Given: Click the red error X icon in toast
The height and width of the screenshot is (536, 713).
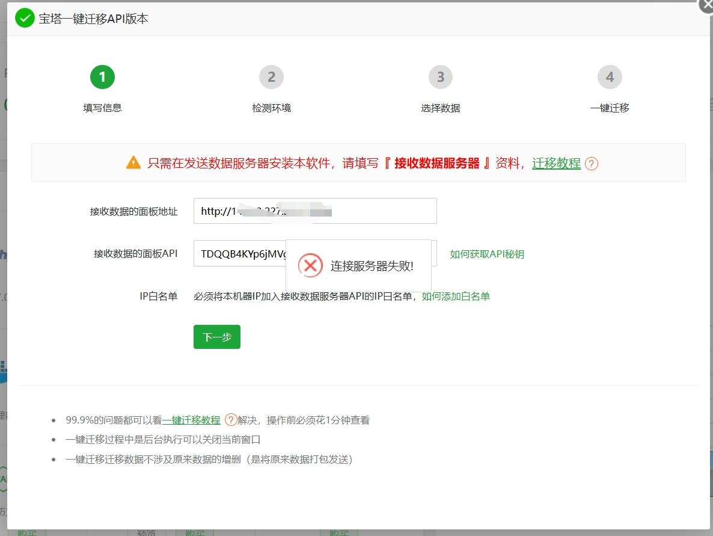Looking at the screenshot, I should (311, 265).
